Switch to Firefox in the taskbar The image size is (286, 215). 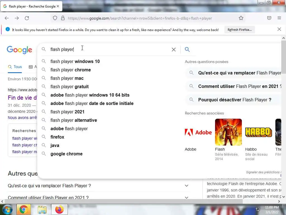coord(59,209)
